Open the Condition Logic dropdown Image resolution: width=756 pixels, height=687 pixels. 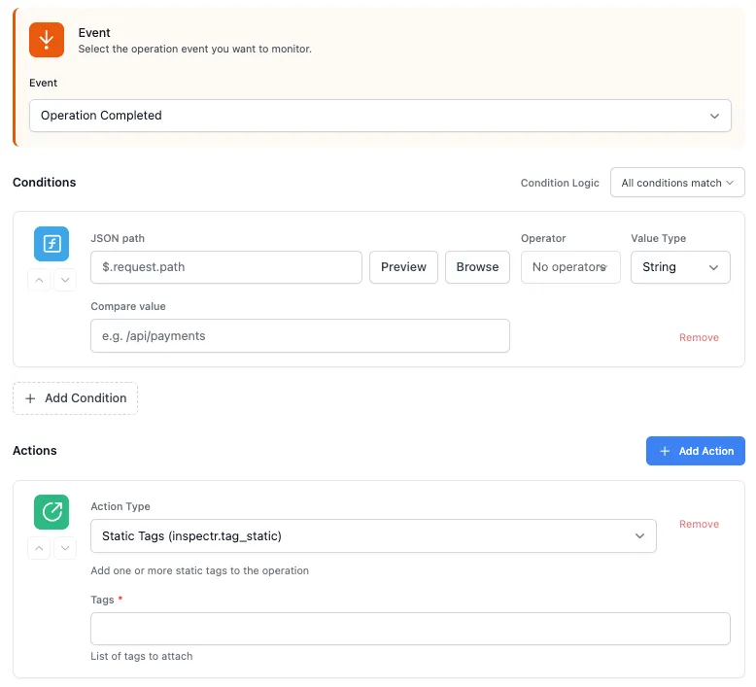[676, 183]
